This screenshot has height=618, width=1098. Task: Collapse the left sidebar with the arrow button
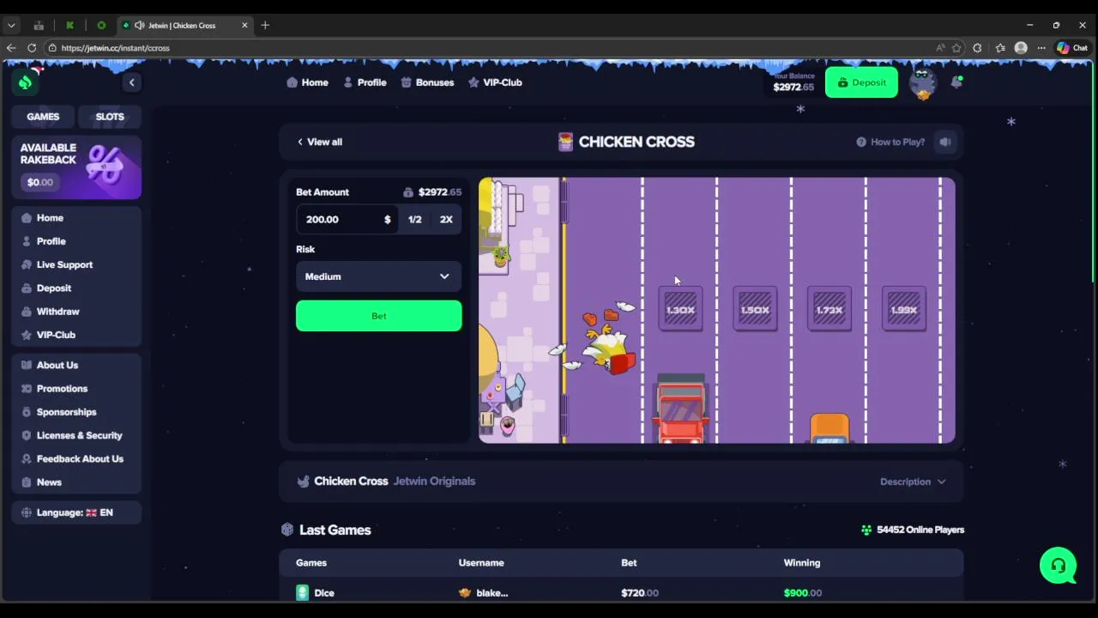pyautogui.click(x=131, y=82)
